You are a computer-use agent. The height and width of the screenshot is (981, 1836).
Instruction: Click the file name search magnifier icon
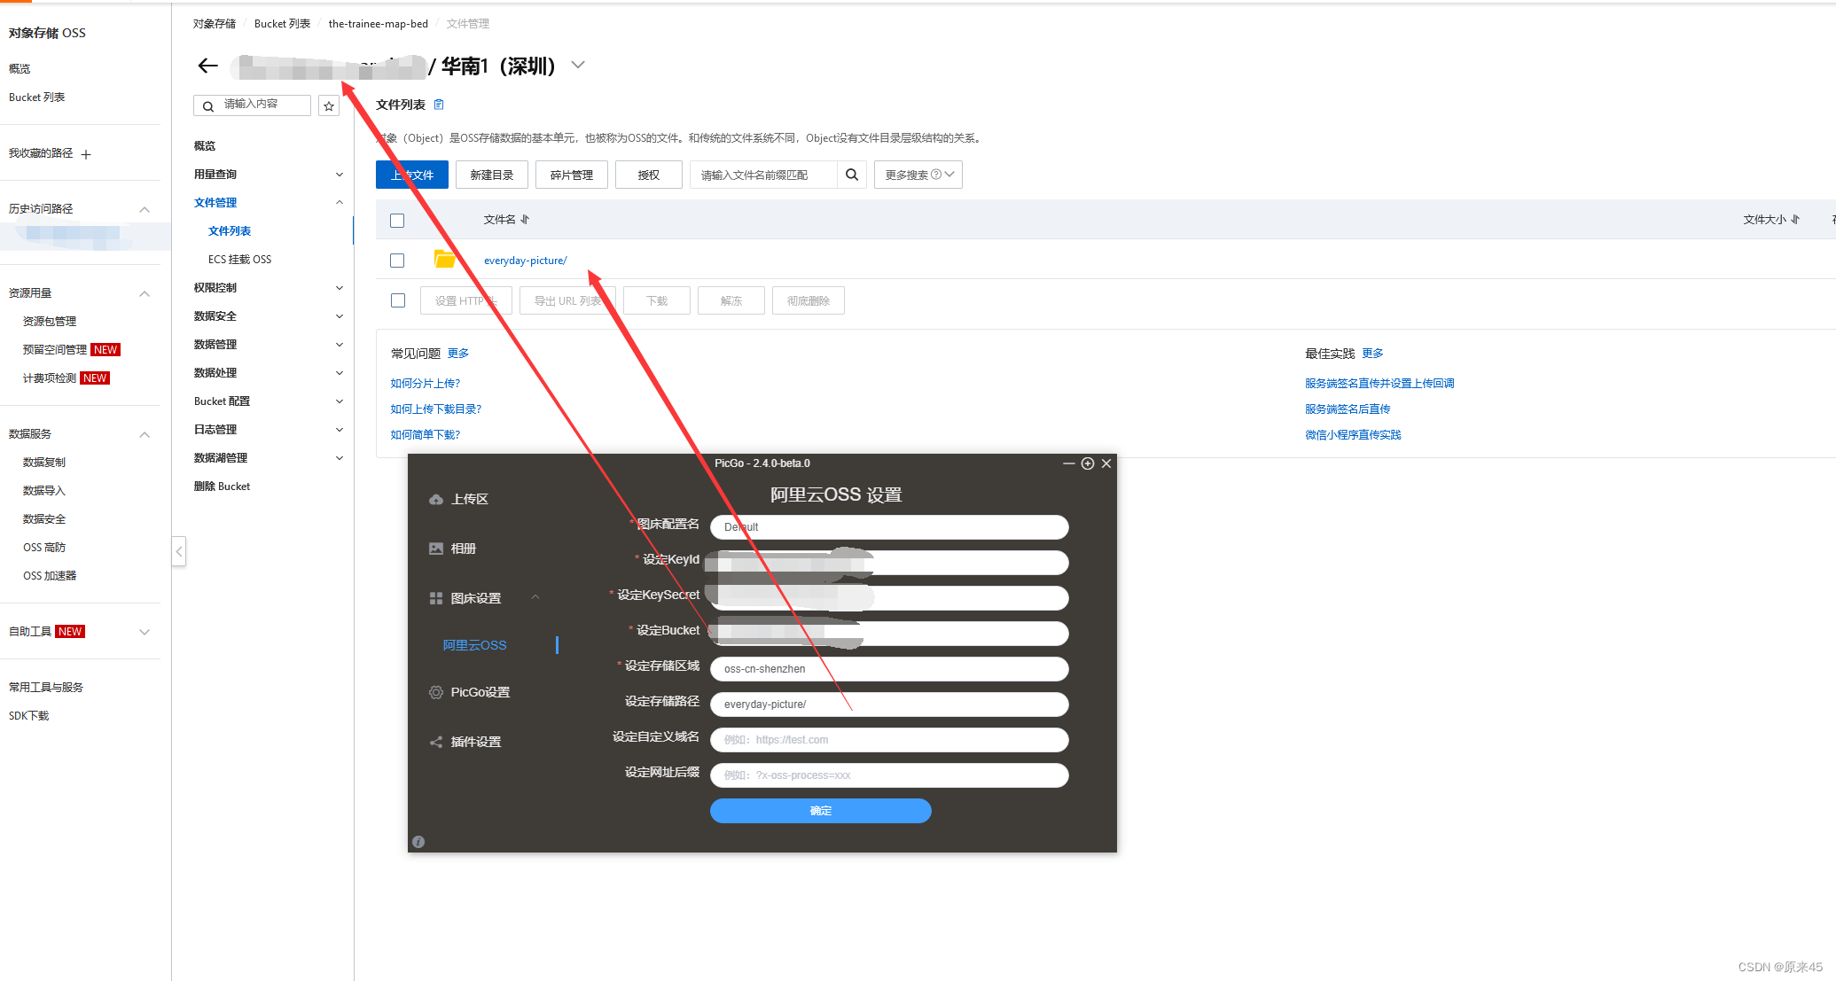[851, 175]
